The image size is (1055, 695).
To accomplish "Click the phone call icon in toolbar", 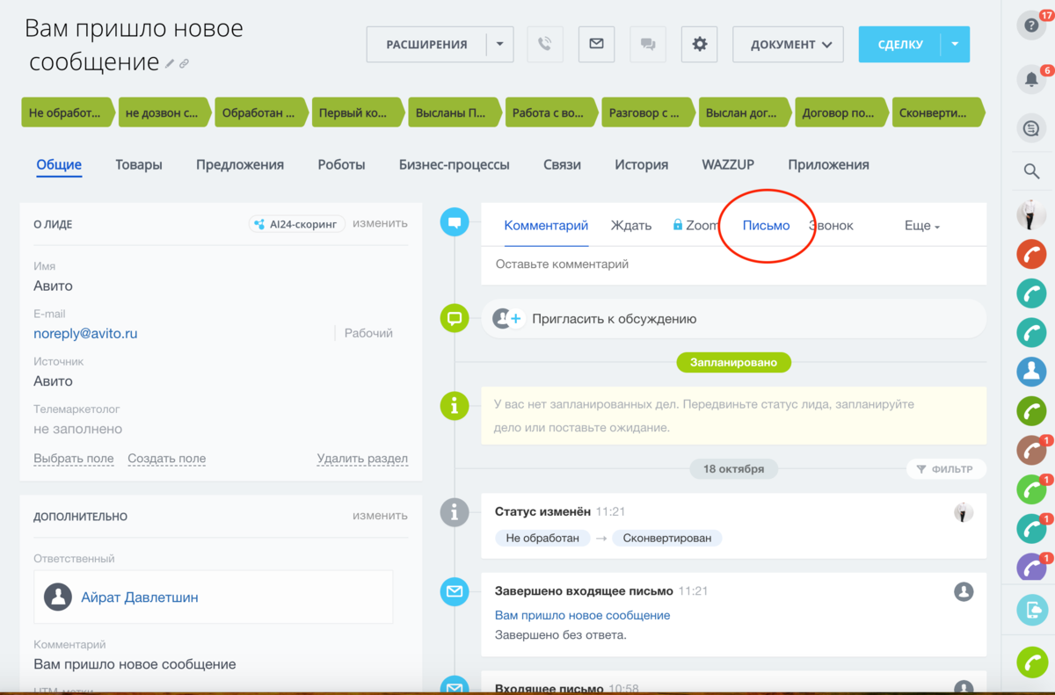I will tap(544, 44).
